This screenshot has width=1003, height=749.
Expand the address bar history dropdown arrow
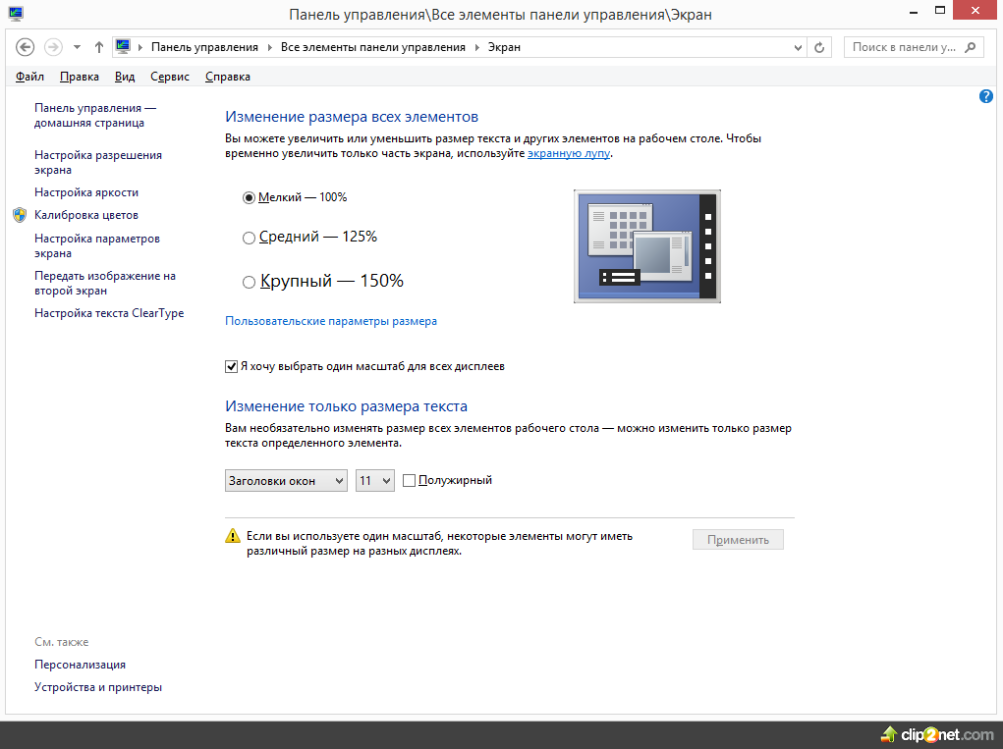pyautogui.click(x=798, y=47)
